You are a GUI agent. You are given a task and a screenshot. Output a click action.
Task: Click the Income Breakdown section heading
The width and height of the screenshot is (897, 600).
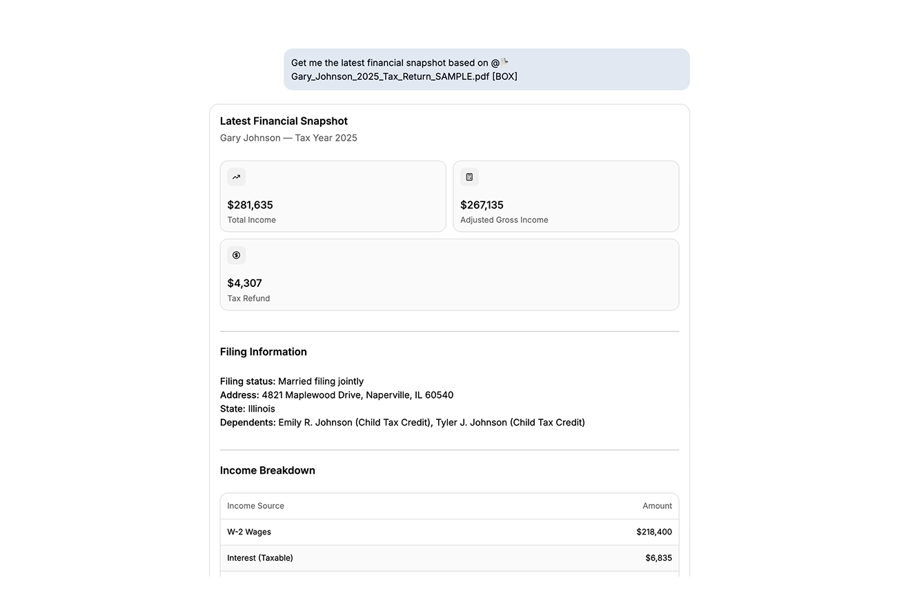coord(268,470)
